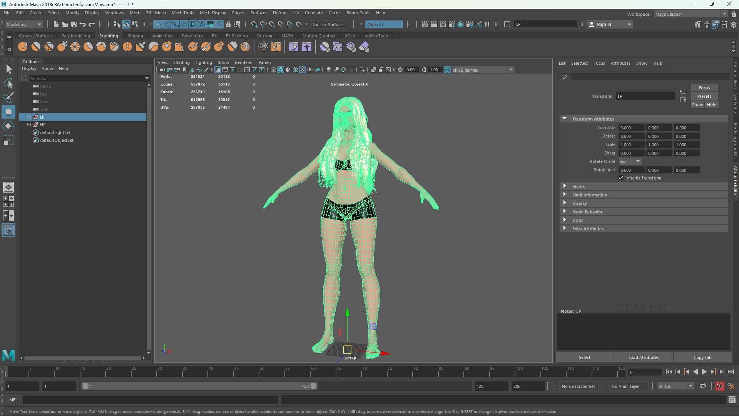Image resolution: width=739 pixels, height=416 pixels.
Task: Open the Outliner Display menu
Action: point(29,69)
